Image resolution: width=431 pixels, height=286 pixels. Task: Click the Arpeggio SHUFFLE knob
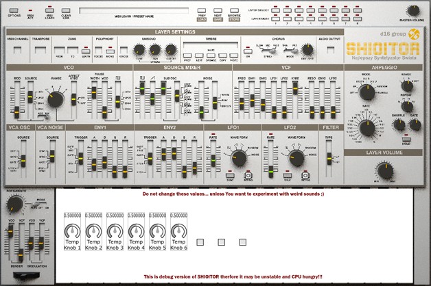pos(399,125)
